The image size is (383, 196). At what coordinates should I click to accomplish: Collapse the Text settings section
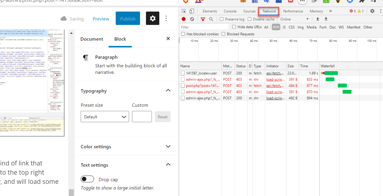pyautogui.click(x=168, y=165)
